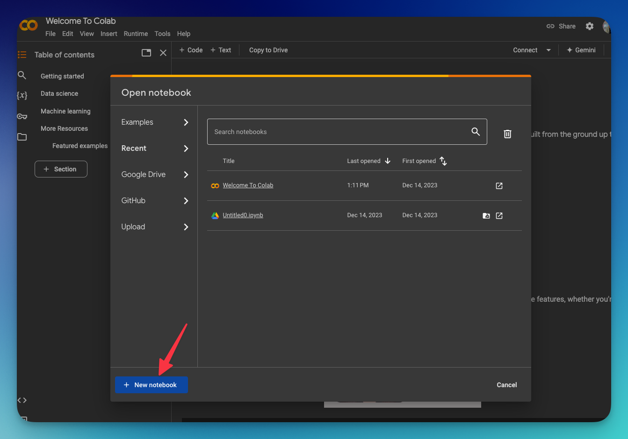The width and height of the screenshot is (628, 439).
Task: Click the Drive folder icon for Untitled0.ipynb
Action: pos(486,216)
